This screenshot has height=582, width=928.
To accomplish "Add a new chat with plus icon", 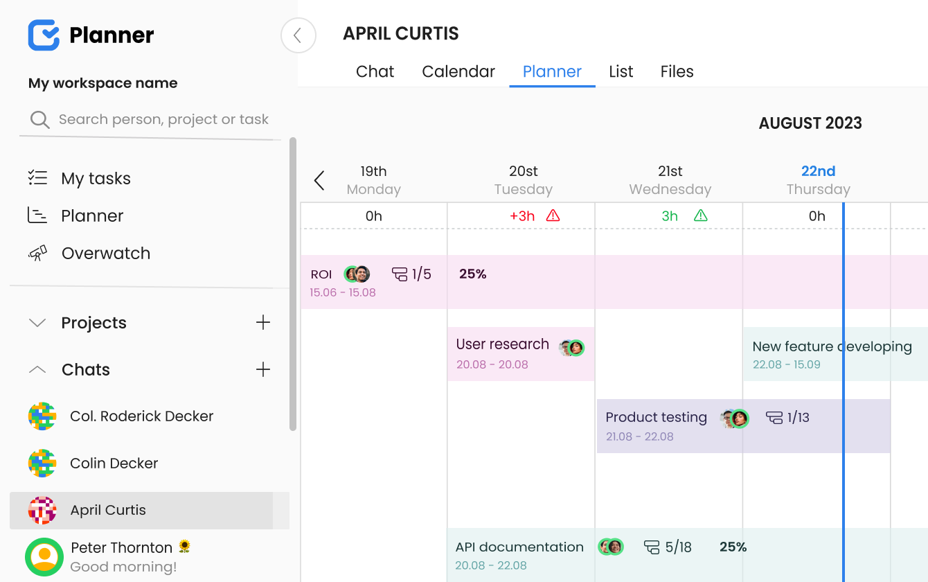I will pyautogui.click(x=263, y=369).
